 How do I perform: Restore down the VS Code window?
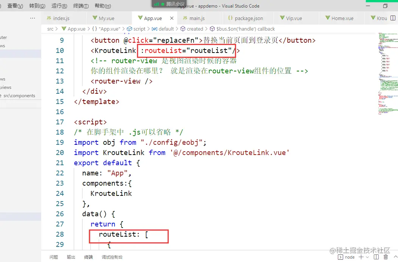(x=385, y=6)
